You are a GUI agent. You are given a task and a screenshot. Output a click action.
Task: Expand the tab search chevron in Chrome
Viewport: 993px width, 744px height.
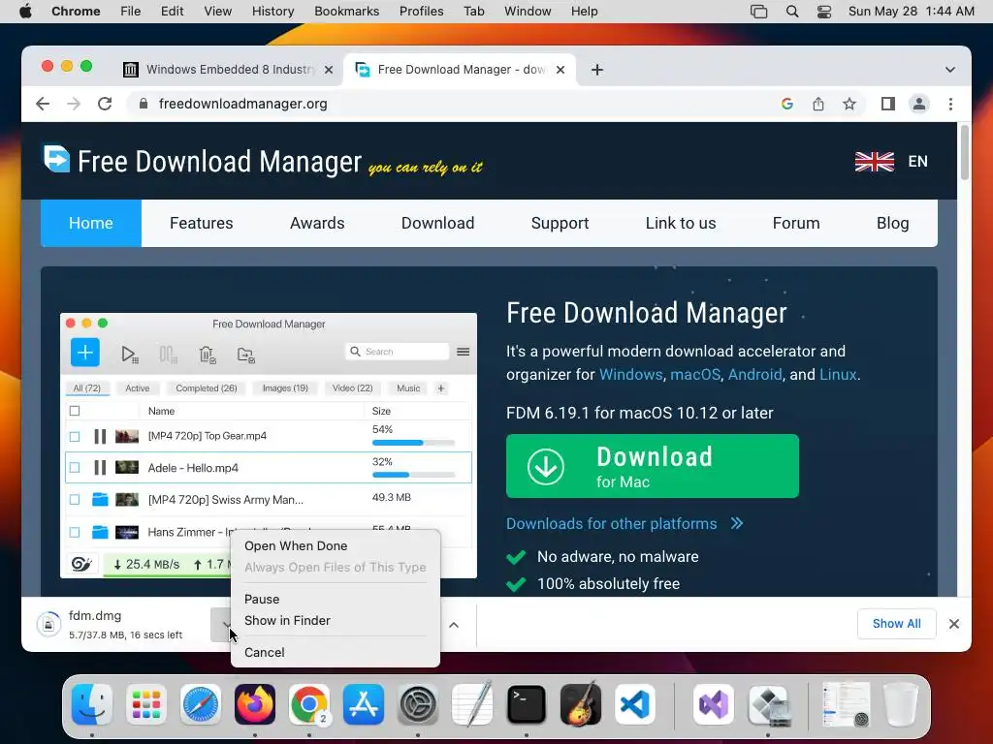click(x=950, y=70)
